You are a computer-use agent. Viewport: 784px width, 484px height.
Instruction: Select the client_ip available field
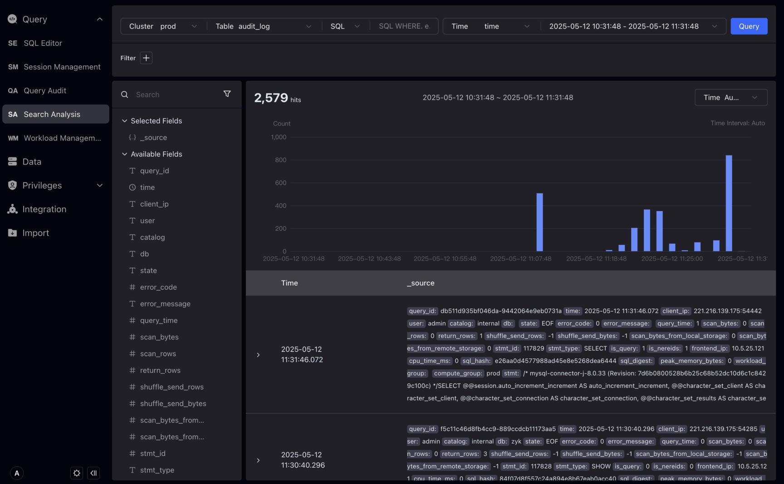154,204
